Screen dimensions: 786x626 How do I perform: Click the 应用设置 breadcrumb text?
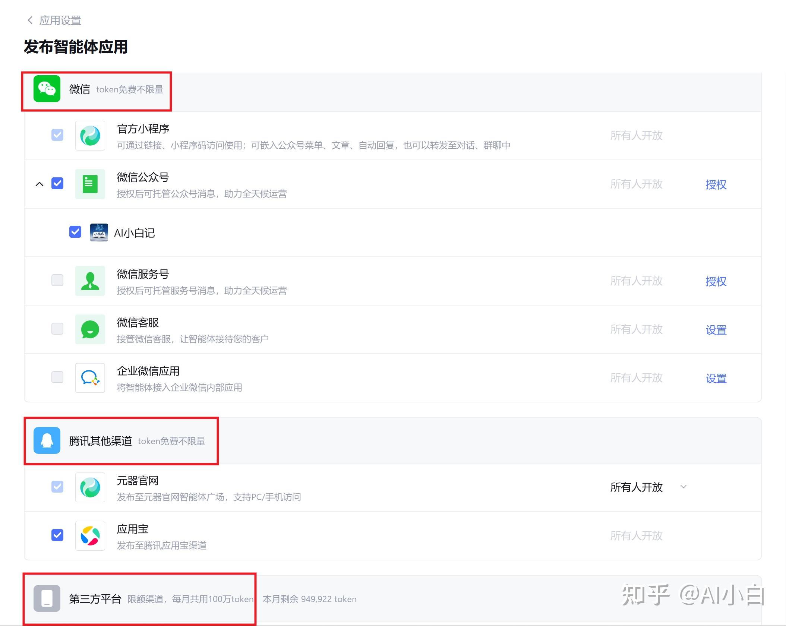click(60, 20)
